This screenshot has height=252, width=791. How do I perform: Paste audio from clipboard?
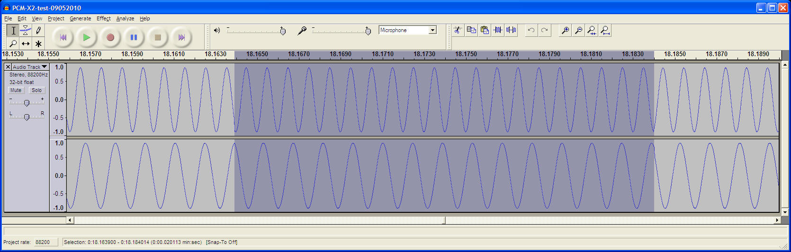485,30
